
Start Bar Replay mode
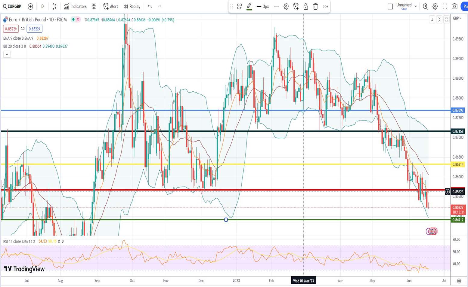[x=132, y=6]
